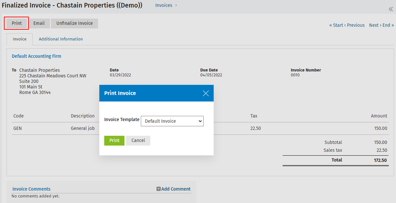Click the Default Accounting Firm link
The image size is (396, 203).
[x=36, y=56]
